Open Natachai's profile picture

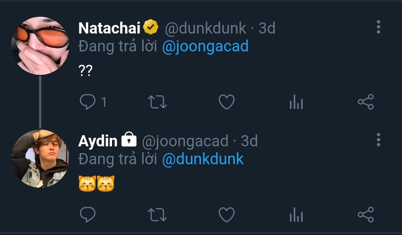point(40,45)
